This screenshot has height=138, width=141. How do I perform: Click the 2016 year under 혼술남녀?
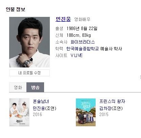pyautogui.click(x=37, y=114)
